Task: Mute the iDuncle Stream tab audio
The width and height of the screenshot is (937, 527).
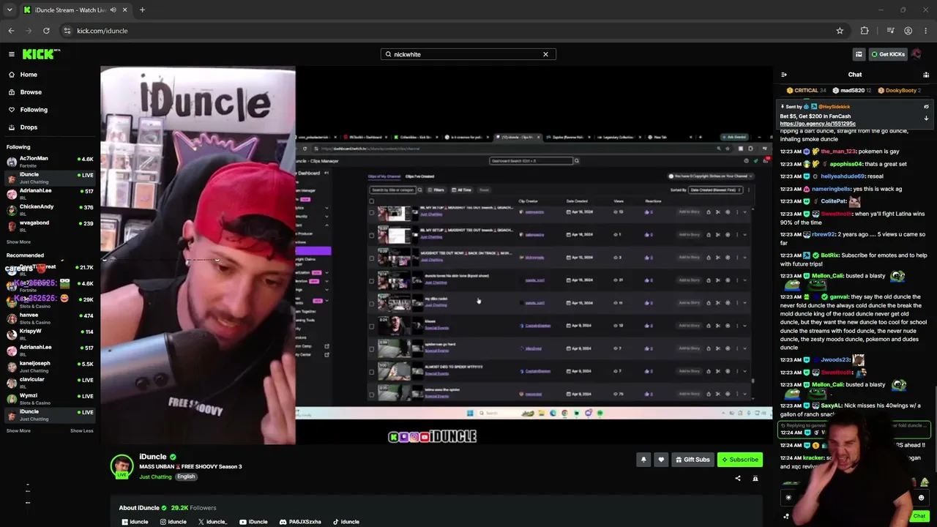Action: click(113, 10)
